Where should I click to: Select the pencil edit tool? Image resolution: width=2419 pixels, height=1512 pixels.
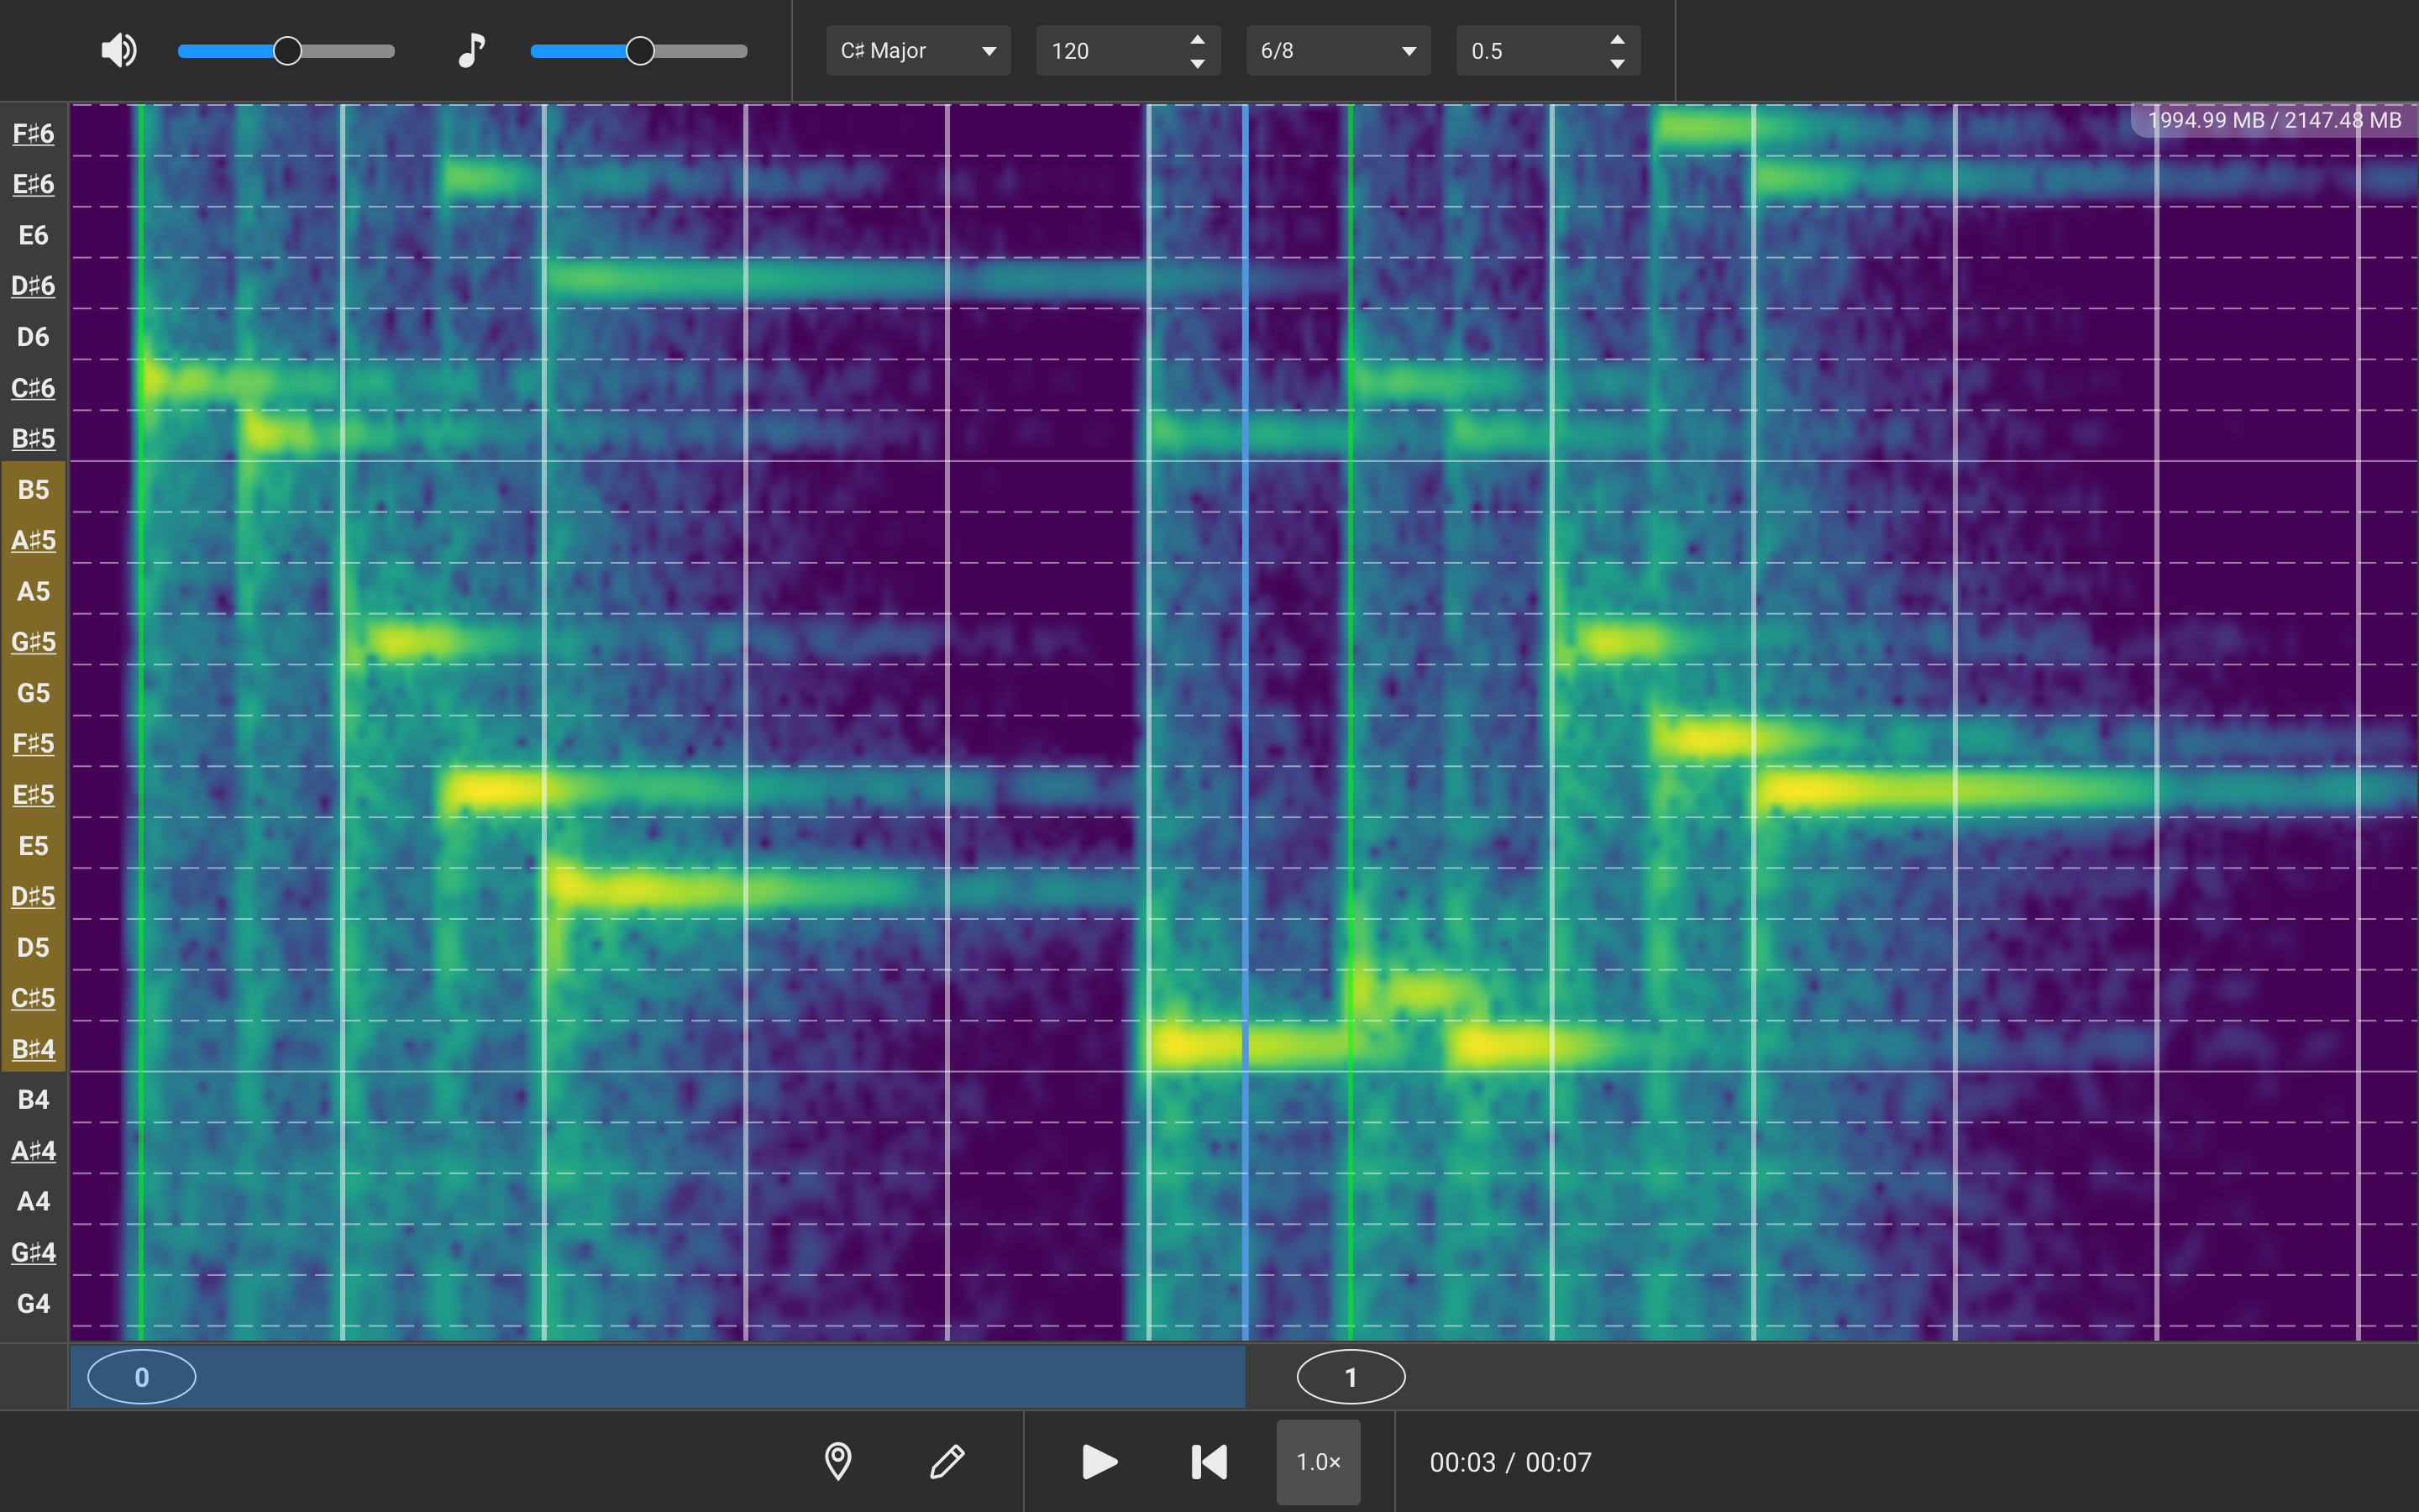(947, 1461)
